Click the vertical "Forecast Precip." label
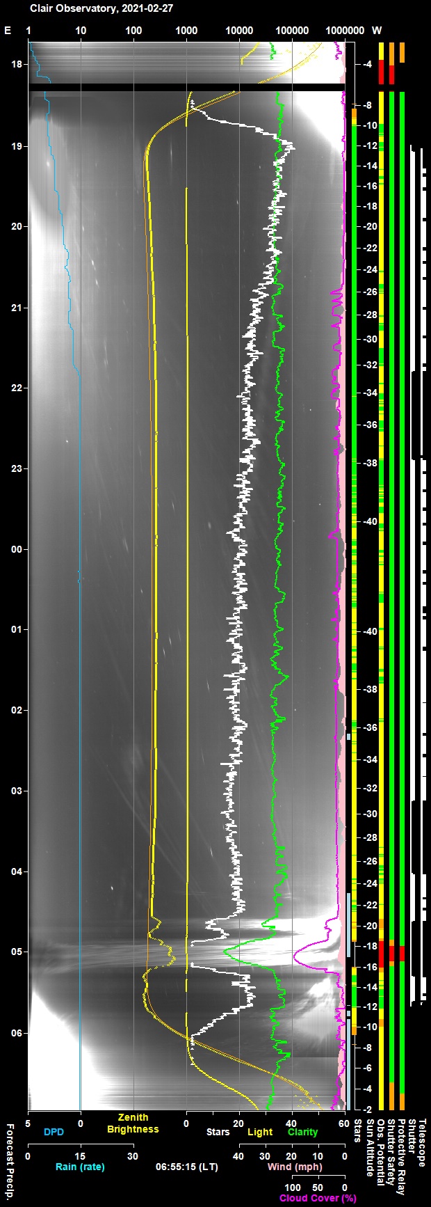 point(10,1160)
